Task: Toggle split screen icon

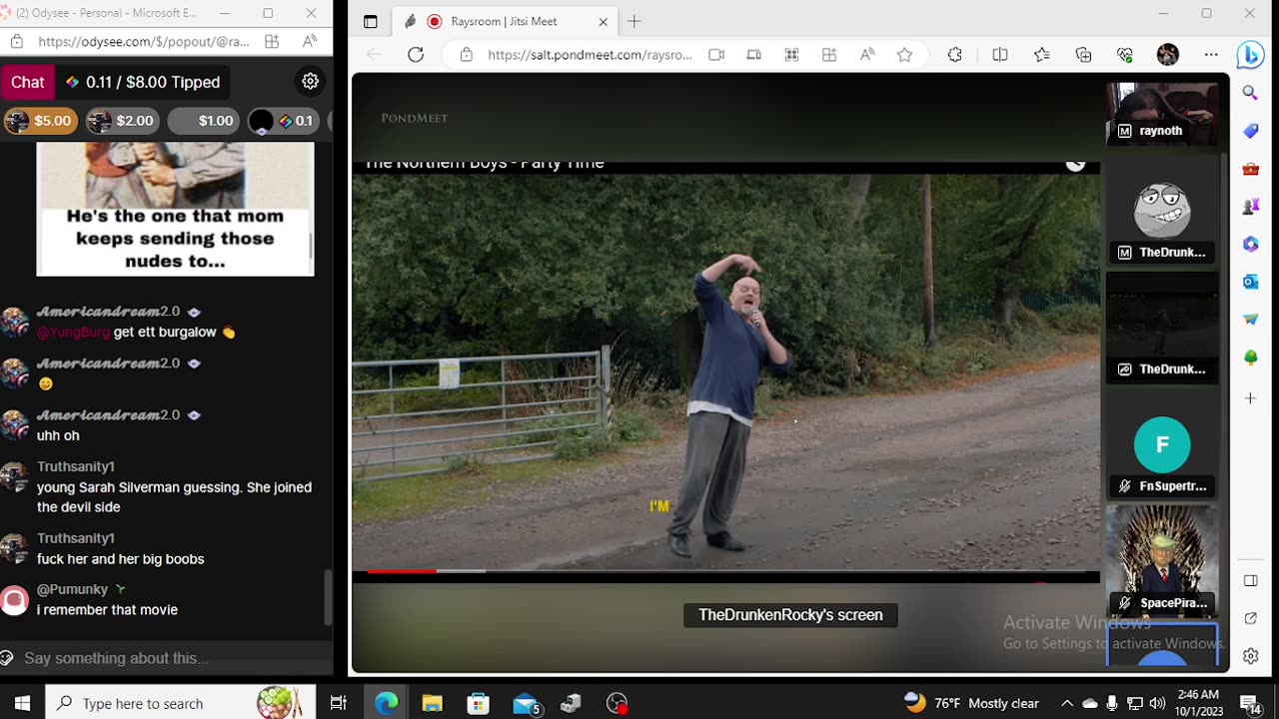Action: click(x=1000, y=55)
